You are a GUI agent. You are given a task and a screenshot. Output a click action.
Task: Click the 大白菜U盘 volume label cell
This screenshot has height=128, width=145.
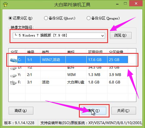point(76,82)
